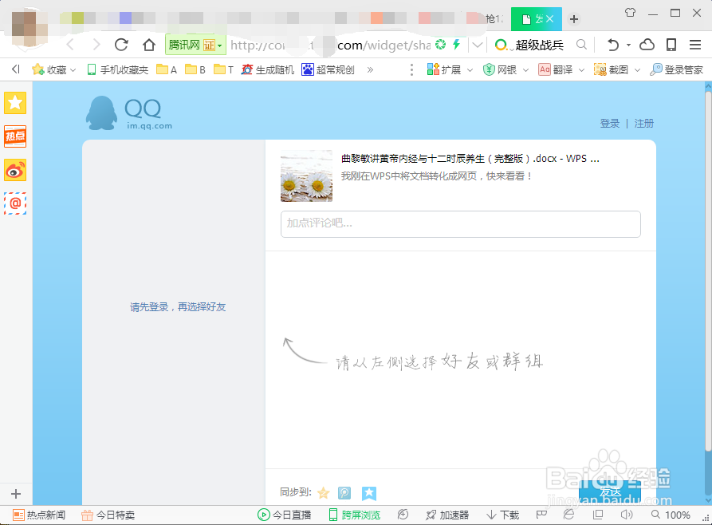The width and height of the screenshot is (712, 525).
Task: Open bookmark folder B
Action: pos(195,69)
